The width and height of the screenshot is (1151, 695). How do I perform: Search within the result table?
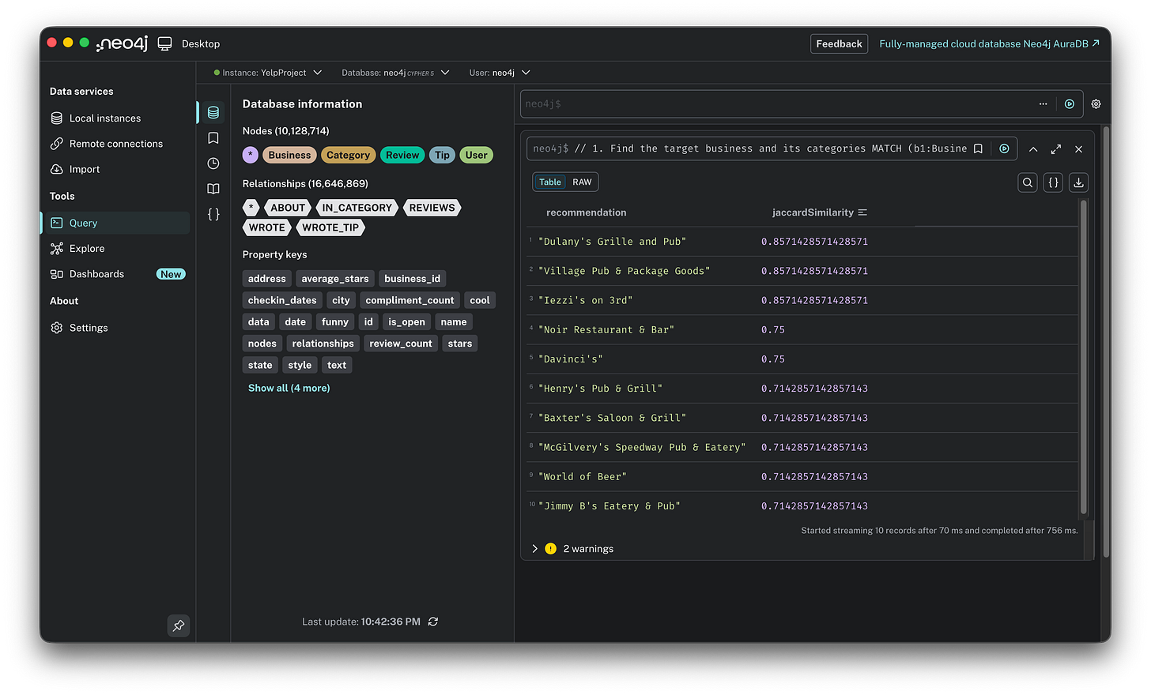(x=1028, y=182)
